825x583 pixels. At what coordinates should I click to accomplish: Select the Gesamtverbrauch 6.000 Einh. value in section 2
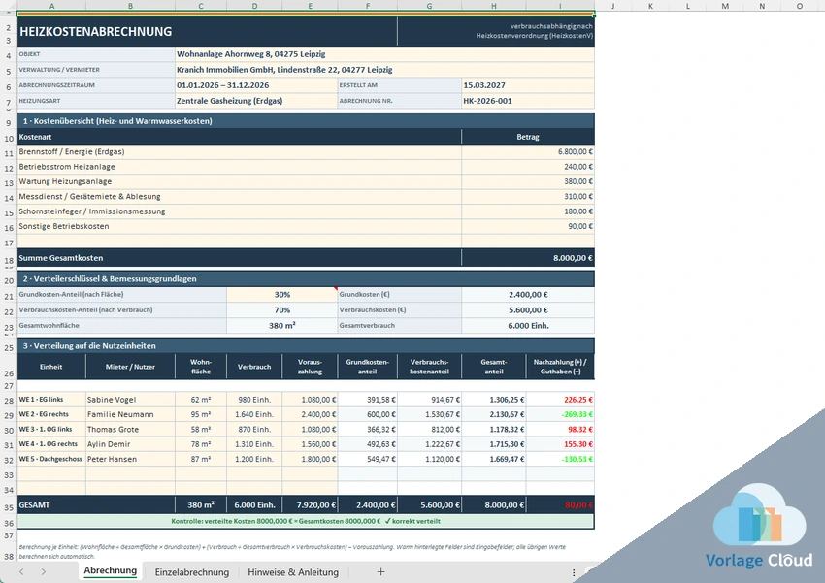(528, 325)
